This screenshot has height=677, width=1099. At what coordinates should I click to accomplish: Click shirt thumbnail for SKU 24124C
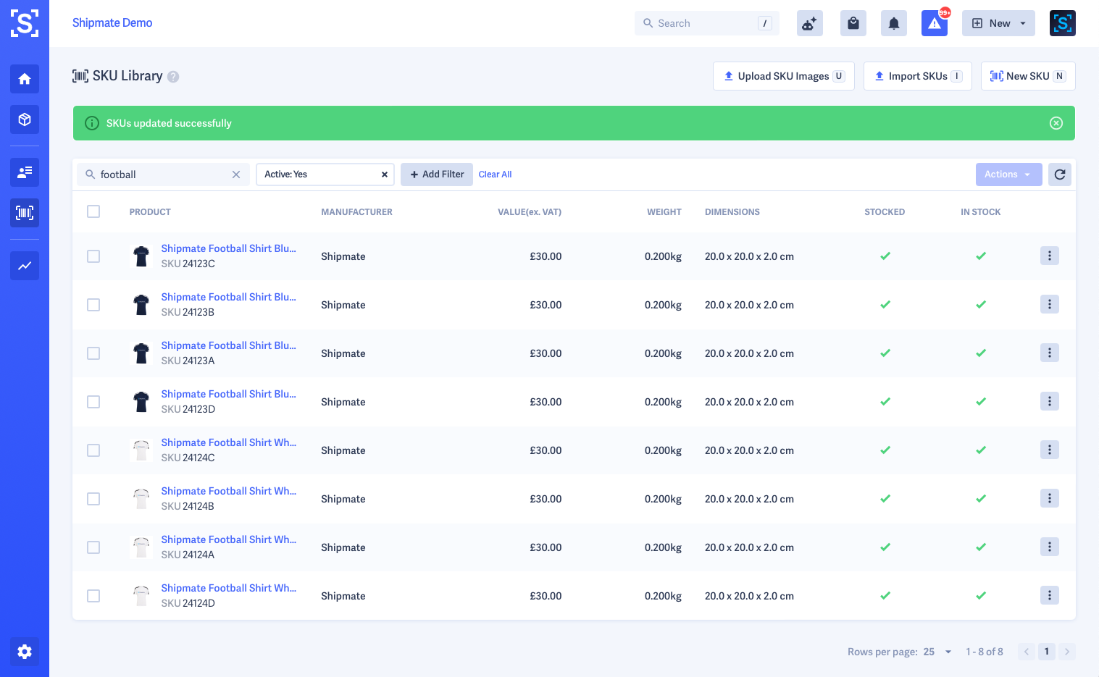[141, 450]
